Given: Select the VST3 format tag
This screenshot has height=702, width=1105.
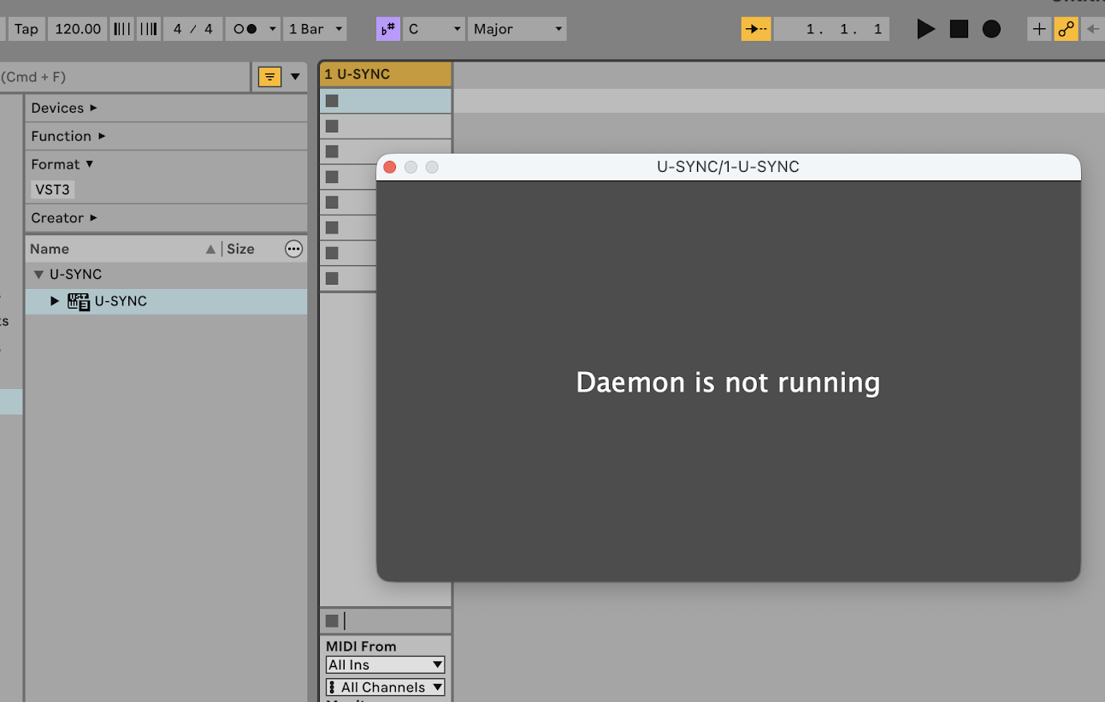Looking at the screenshot, I should tap(52, 190).
